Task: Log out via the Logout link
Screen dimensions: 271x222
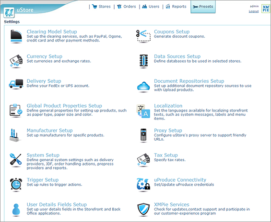Action: tap(254, 11)
